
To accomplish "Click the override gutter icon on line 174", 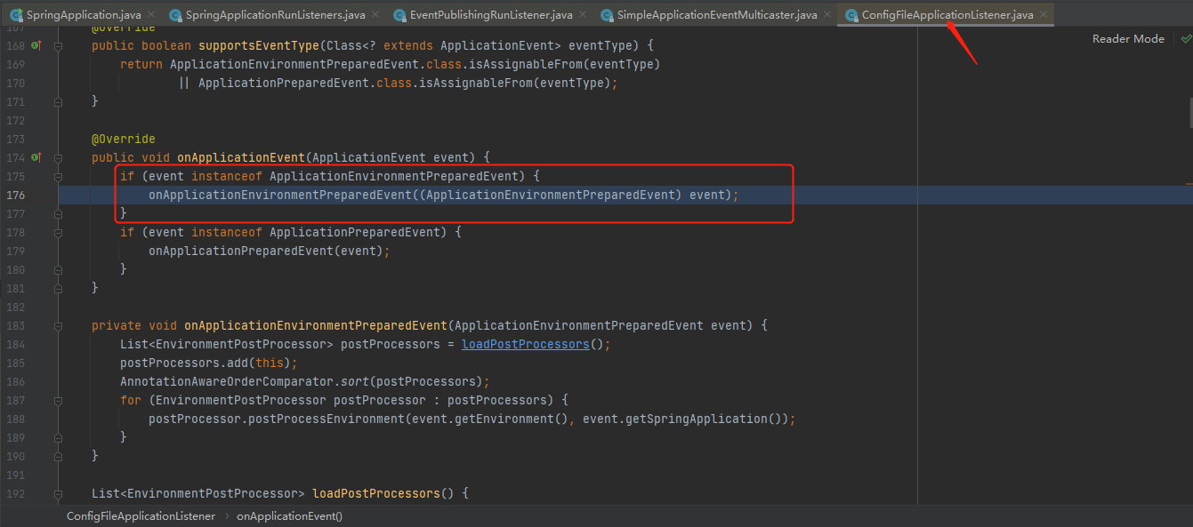I will click(x=36, y=157).
